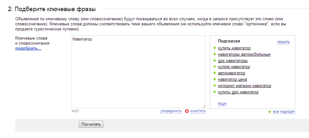The width and height of the screenshot is (309, 138).
Task: Grab the textarea resize handle corner
Action: point(204,107)
